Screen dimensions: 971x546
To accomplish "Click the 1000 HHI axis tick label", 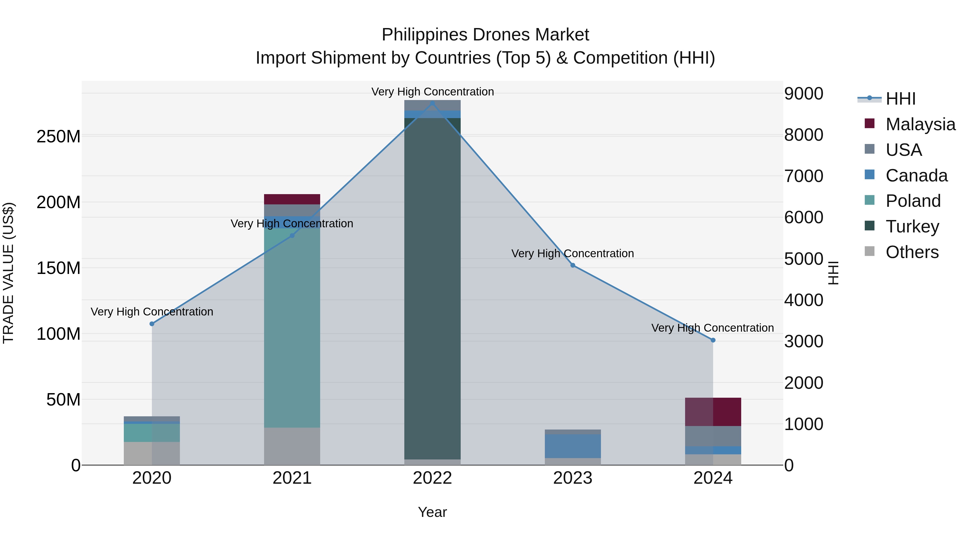I will [804, 424].
